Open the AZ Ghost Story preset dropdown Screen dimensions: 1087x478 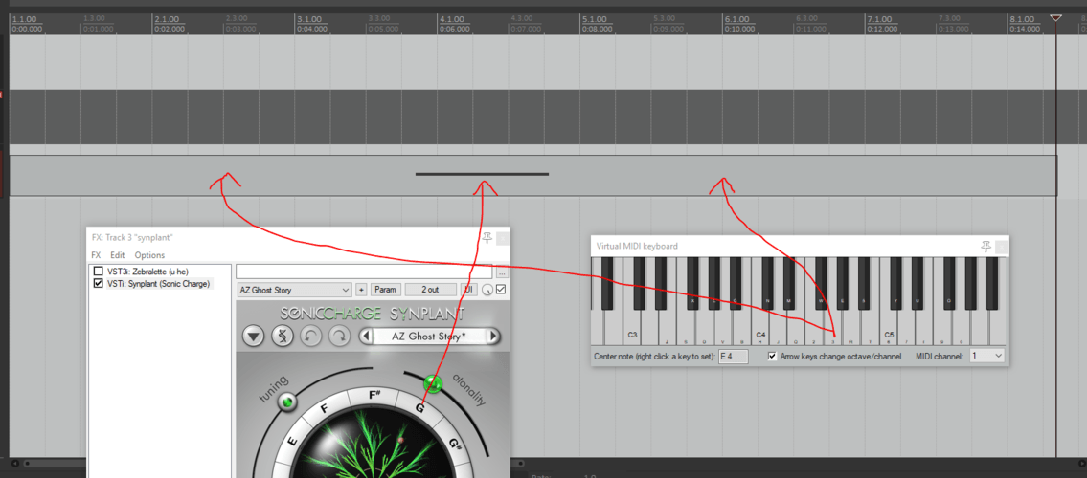click(294, 290)
